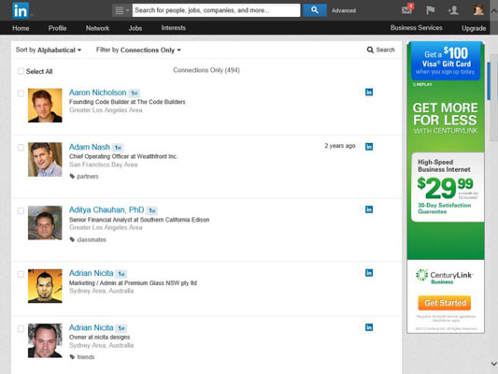Open the Interests menu
498x374 pixels.
[x=174, y=28]
